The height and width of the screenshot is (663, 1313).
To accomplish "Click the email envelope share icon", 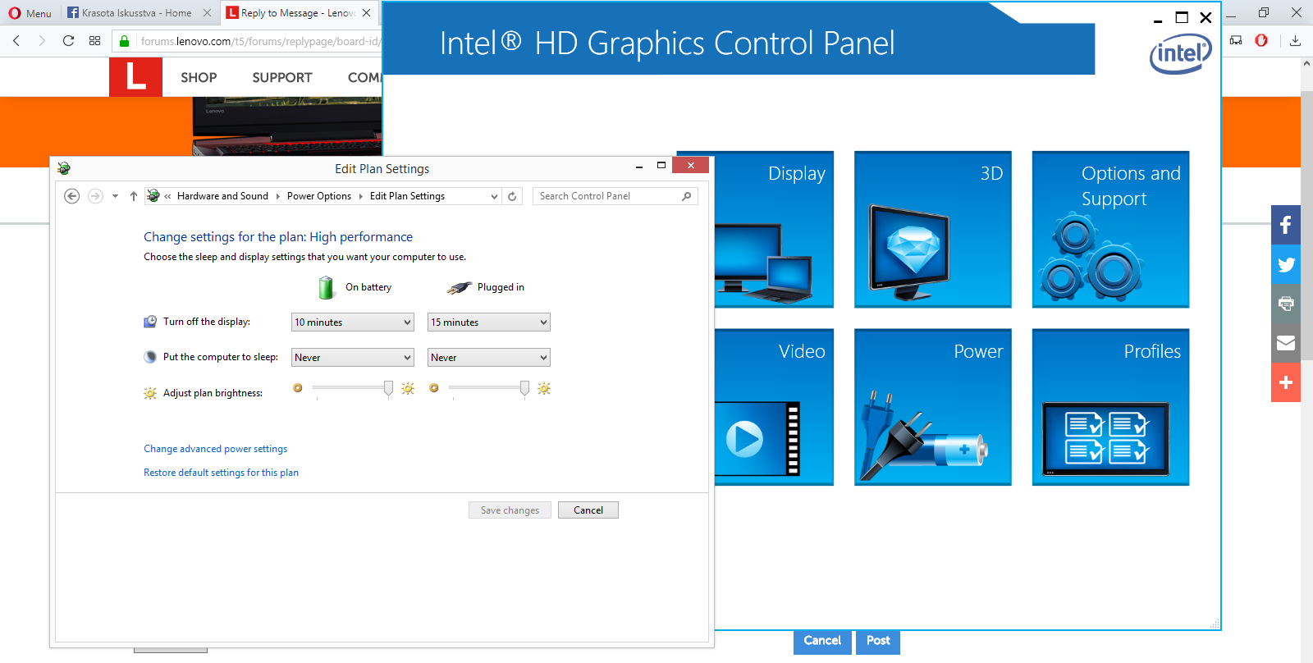I will click(1286, 343).
